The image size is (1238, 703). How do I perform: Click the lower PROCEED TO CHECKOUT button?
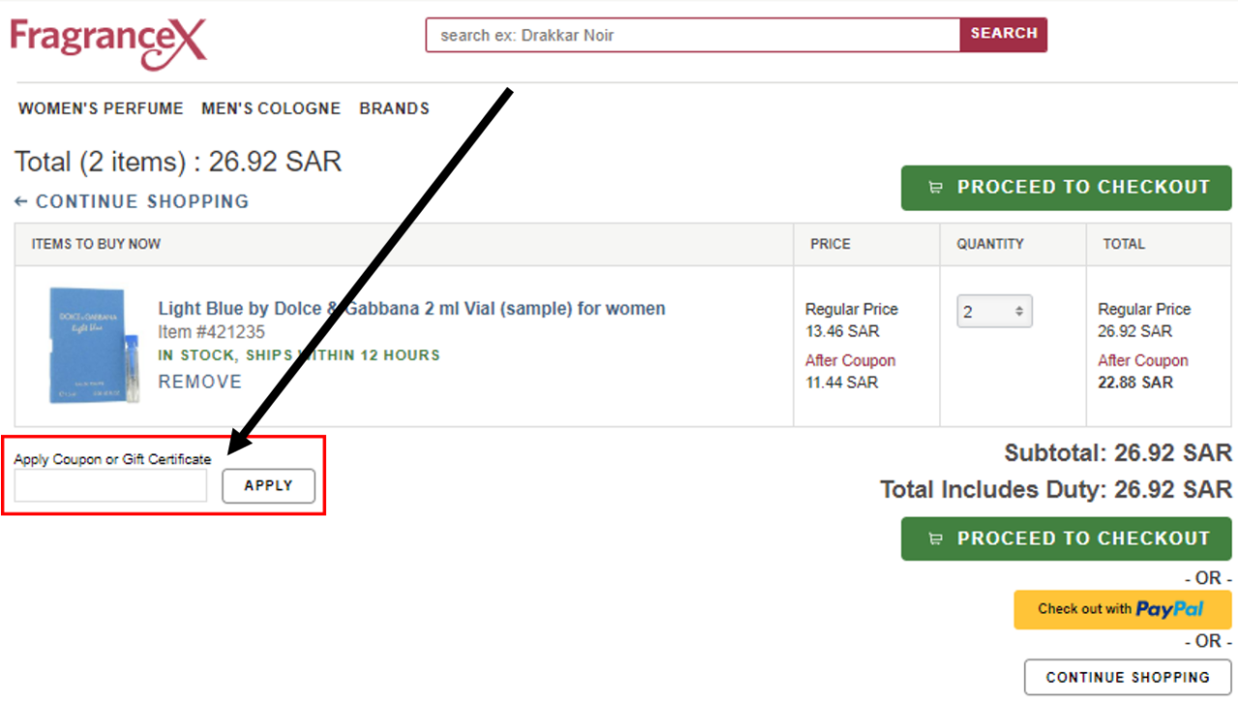pyautogui.click(x=1066, y=539)
